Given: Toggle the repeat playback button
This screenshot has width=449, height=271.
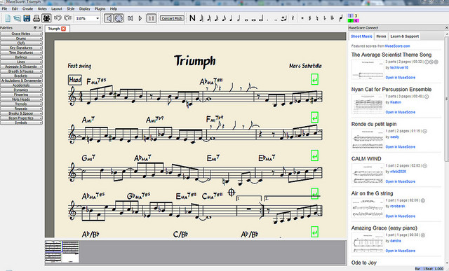Looking at the screenshot, I should [x=152, y=18].
